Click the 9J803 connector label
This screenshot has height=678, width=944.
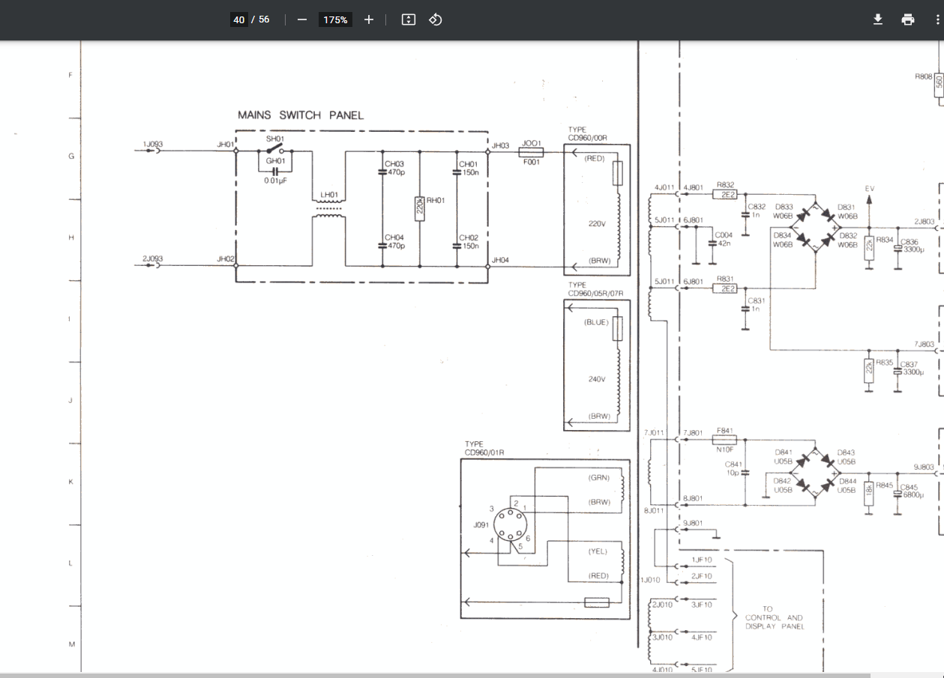[925, 467]
